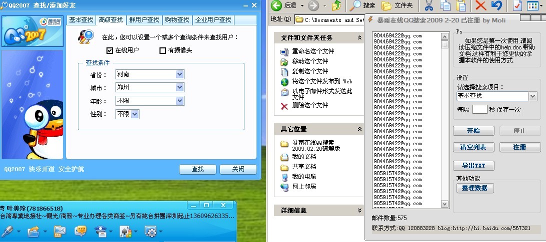546x242 pixels.
Task: Open 暴雨在线QQ搜索 2009.02.20破解版 folder link
Action: (x=316, y=145)
